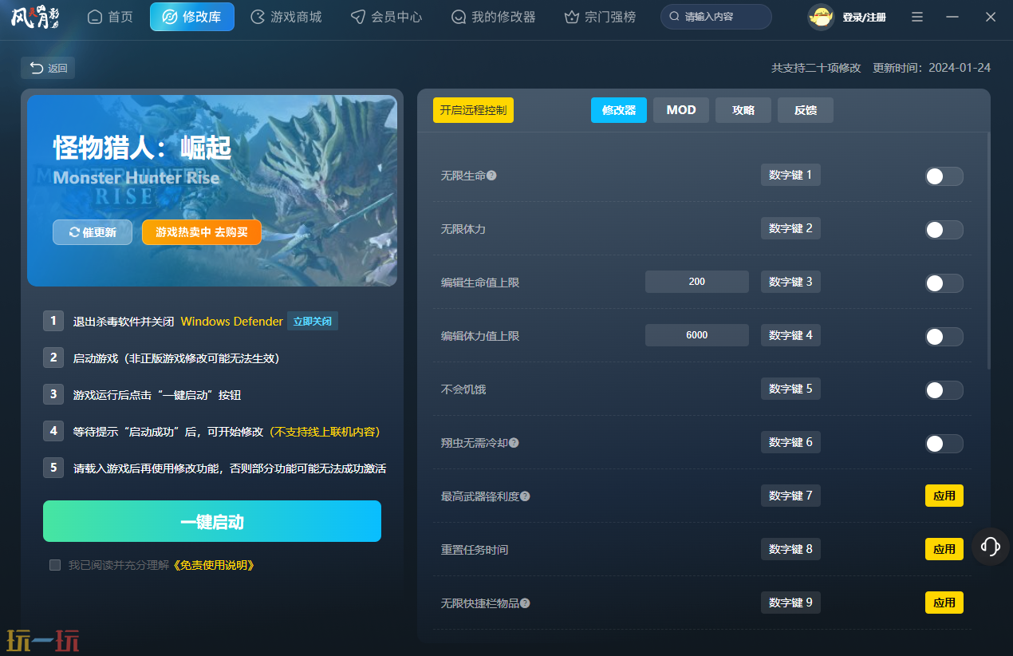Switch to the 反馈 feedback tab
This screenshot has height=656, width=1013.
click(806, 110)
